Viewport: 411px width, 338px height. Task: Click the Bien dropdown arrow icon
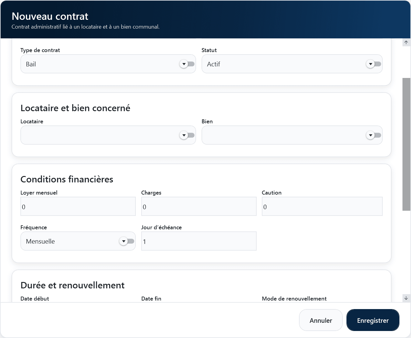(x=371, y=135)
